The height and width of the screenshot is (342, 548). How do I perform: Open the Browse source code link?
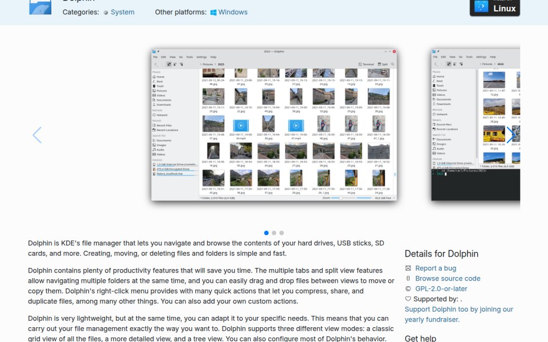(x=448, y=279)
